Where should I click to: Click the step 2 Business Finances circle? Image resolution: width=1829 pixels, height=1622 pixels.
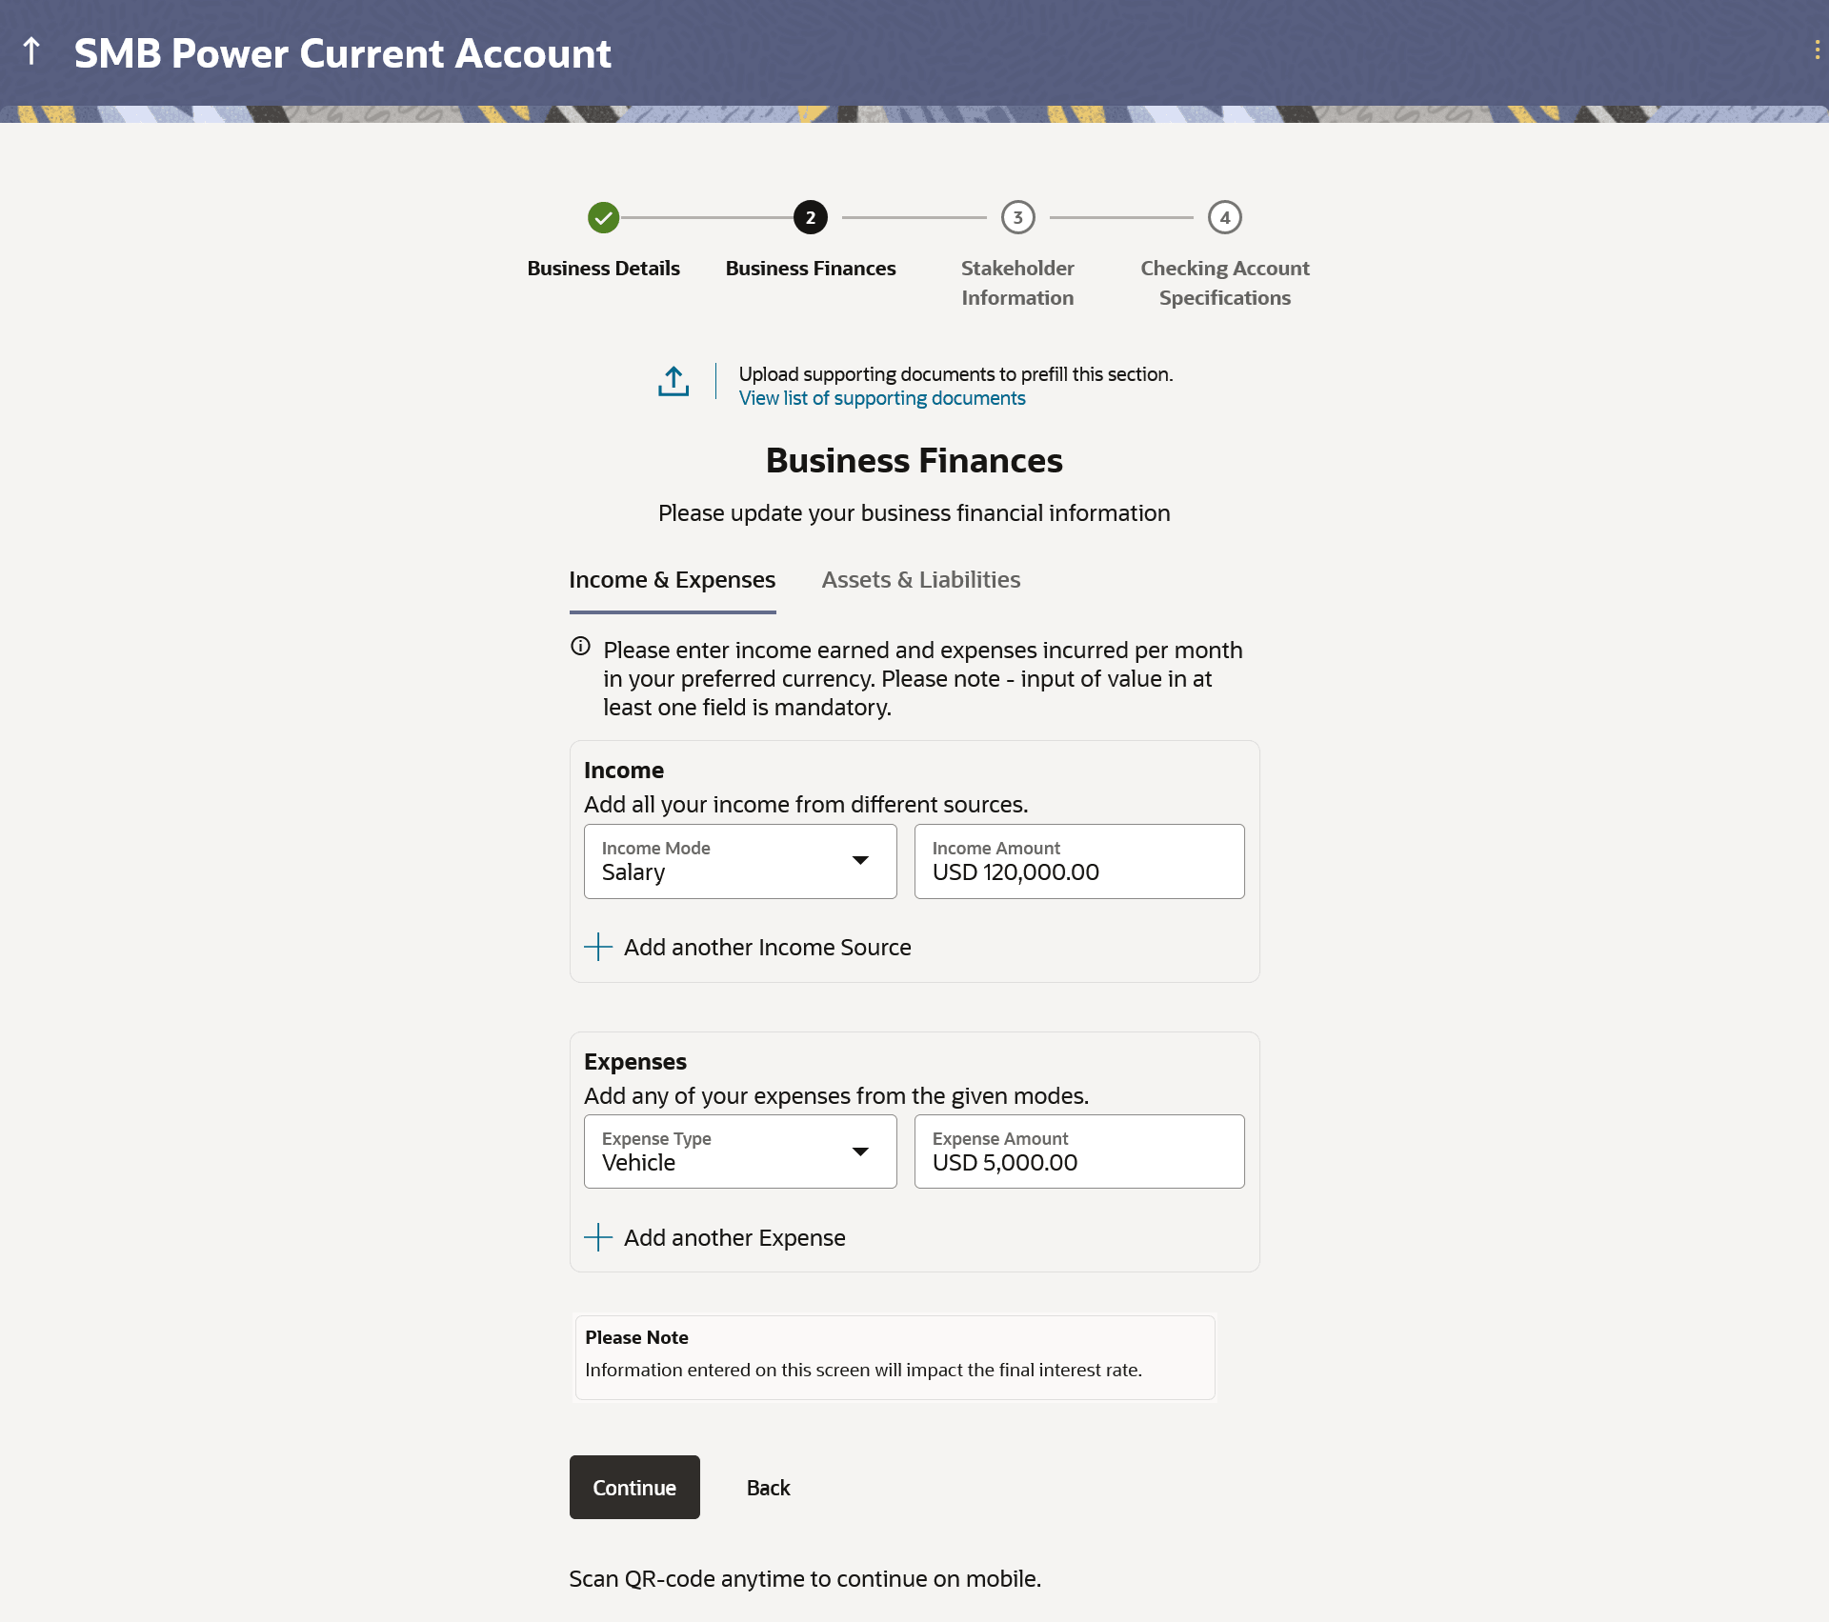click(810, 218)
